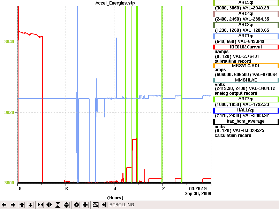Click the SCROLLING status text
Screen dimensions: 279x209
click(122, 205)
